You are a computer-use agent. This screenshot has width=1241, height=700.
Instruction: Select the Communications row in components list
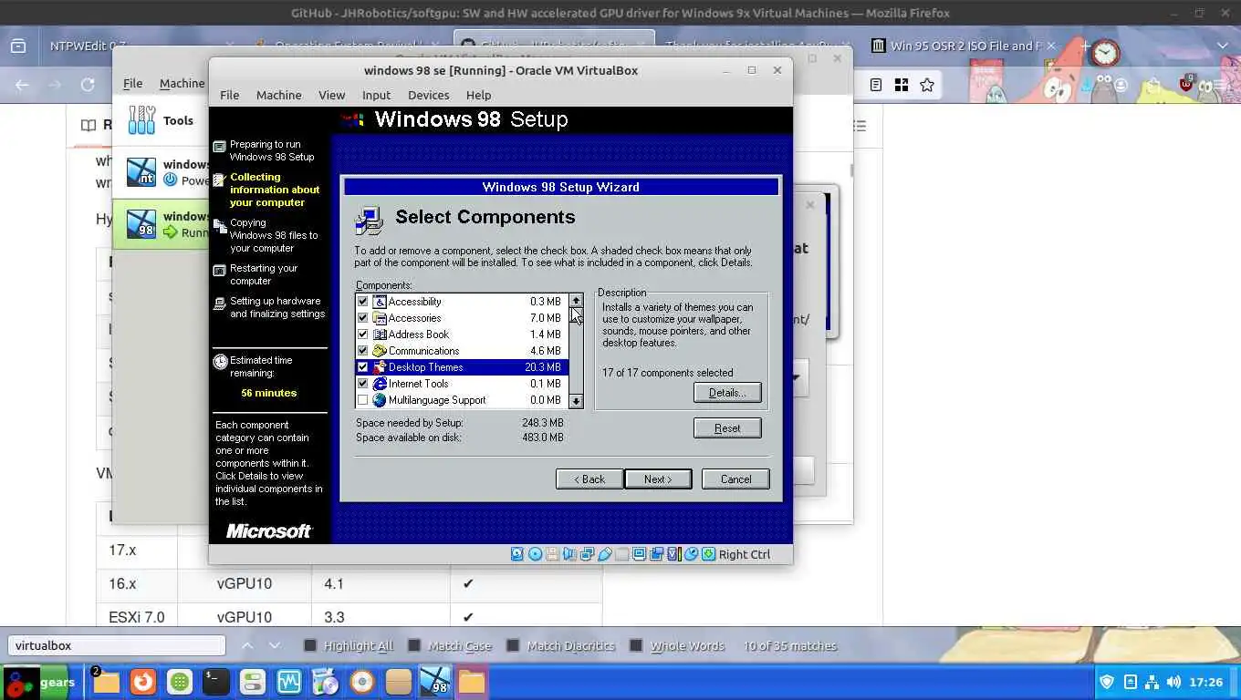(461, 351)
